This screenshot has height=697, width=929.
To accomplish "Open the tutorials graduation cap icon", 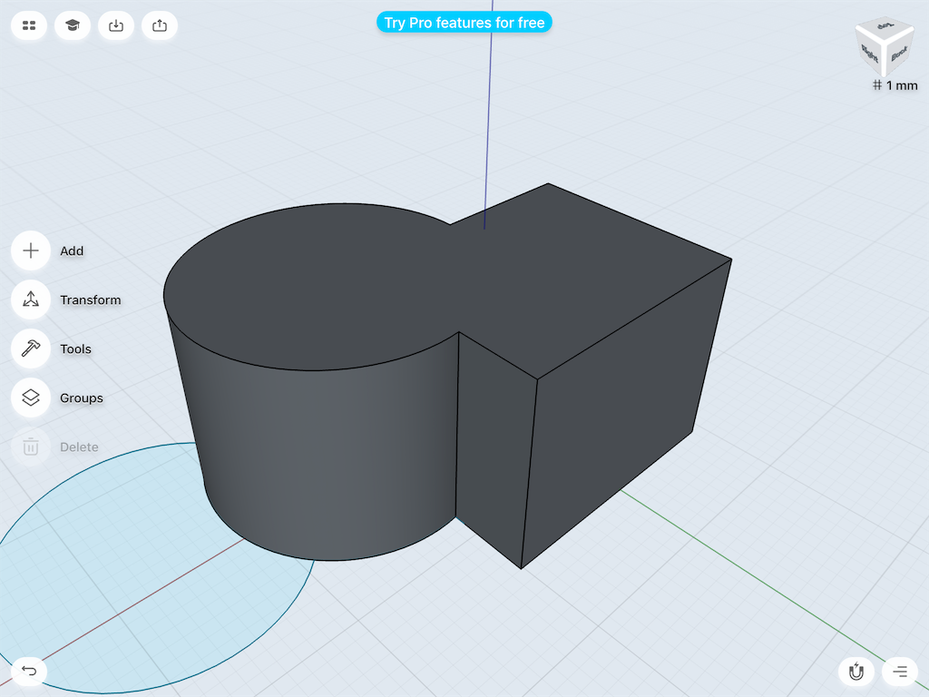I will [73, 25].
